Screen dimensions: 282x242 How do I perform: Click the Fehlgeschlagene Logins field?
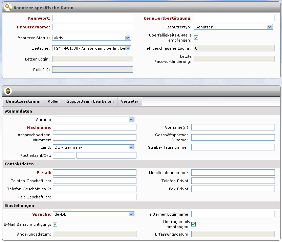tap(234, 48)
